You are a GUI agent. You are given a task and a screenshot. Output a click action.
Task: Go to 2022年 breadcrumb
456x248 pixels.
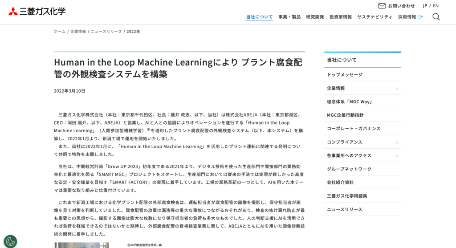(x=133, y=32)
